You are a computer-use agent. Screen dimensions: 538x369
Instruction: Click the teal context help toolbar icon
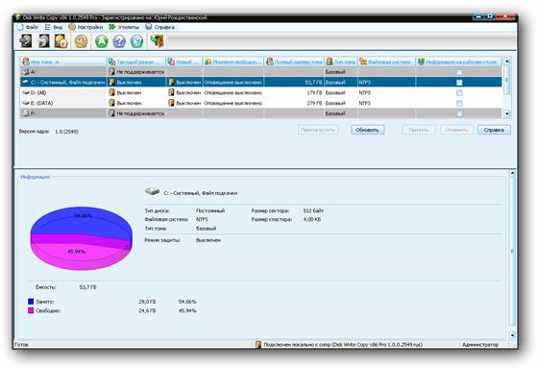coord(136,41)
